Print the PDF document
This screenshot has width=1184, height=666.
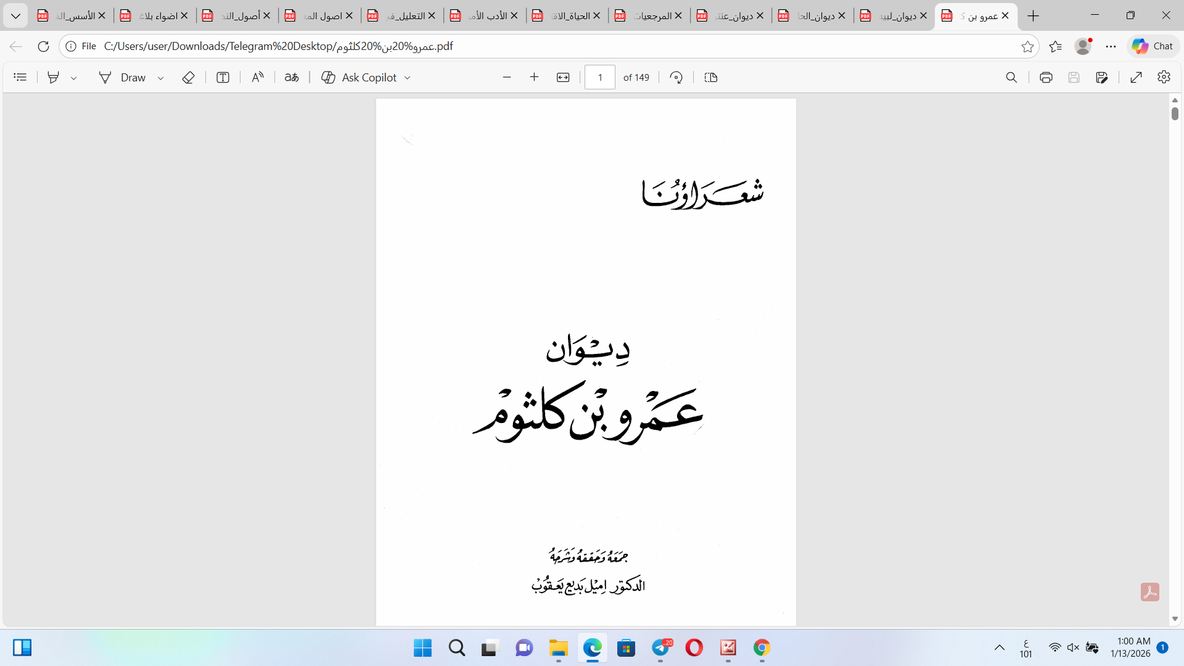pyautogui.click(x=1046, y=77)
